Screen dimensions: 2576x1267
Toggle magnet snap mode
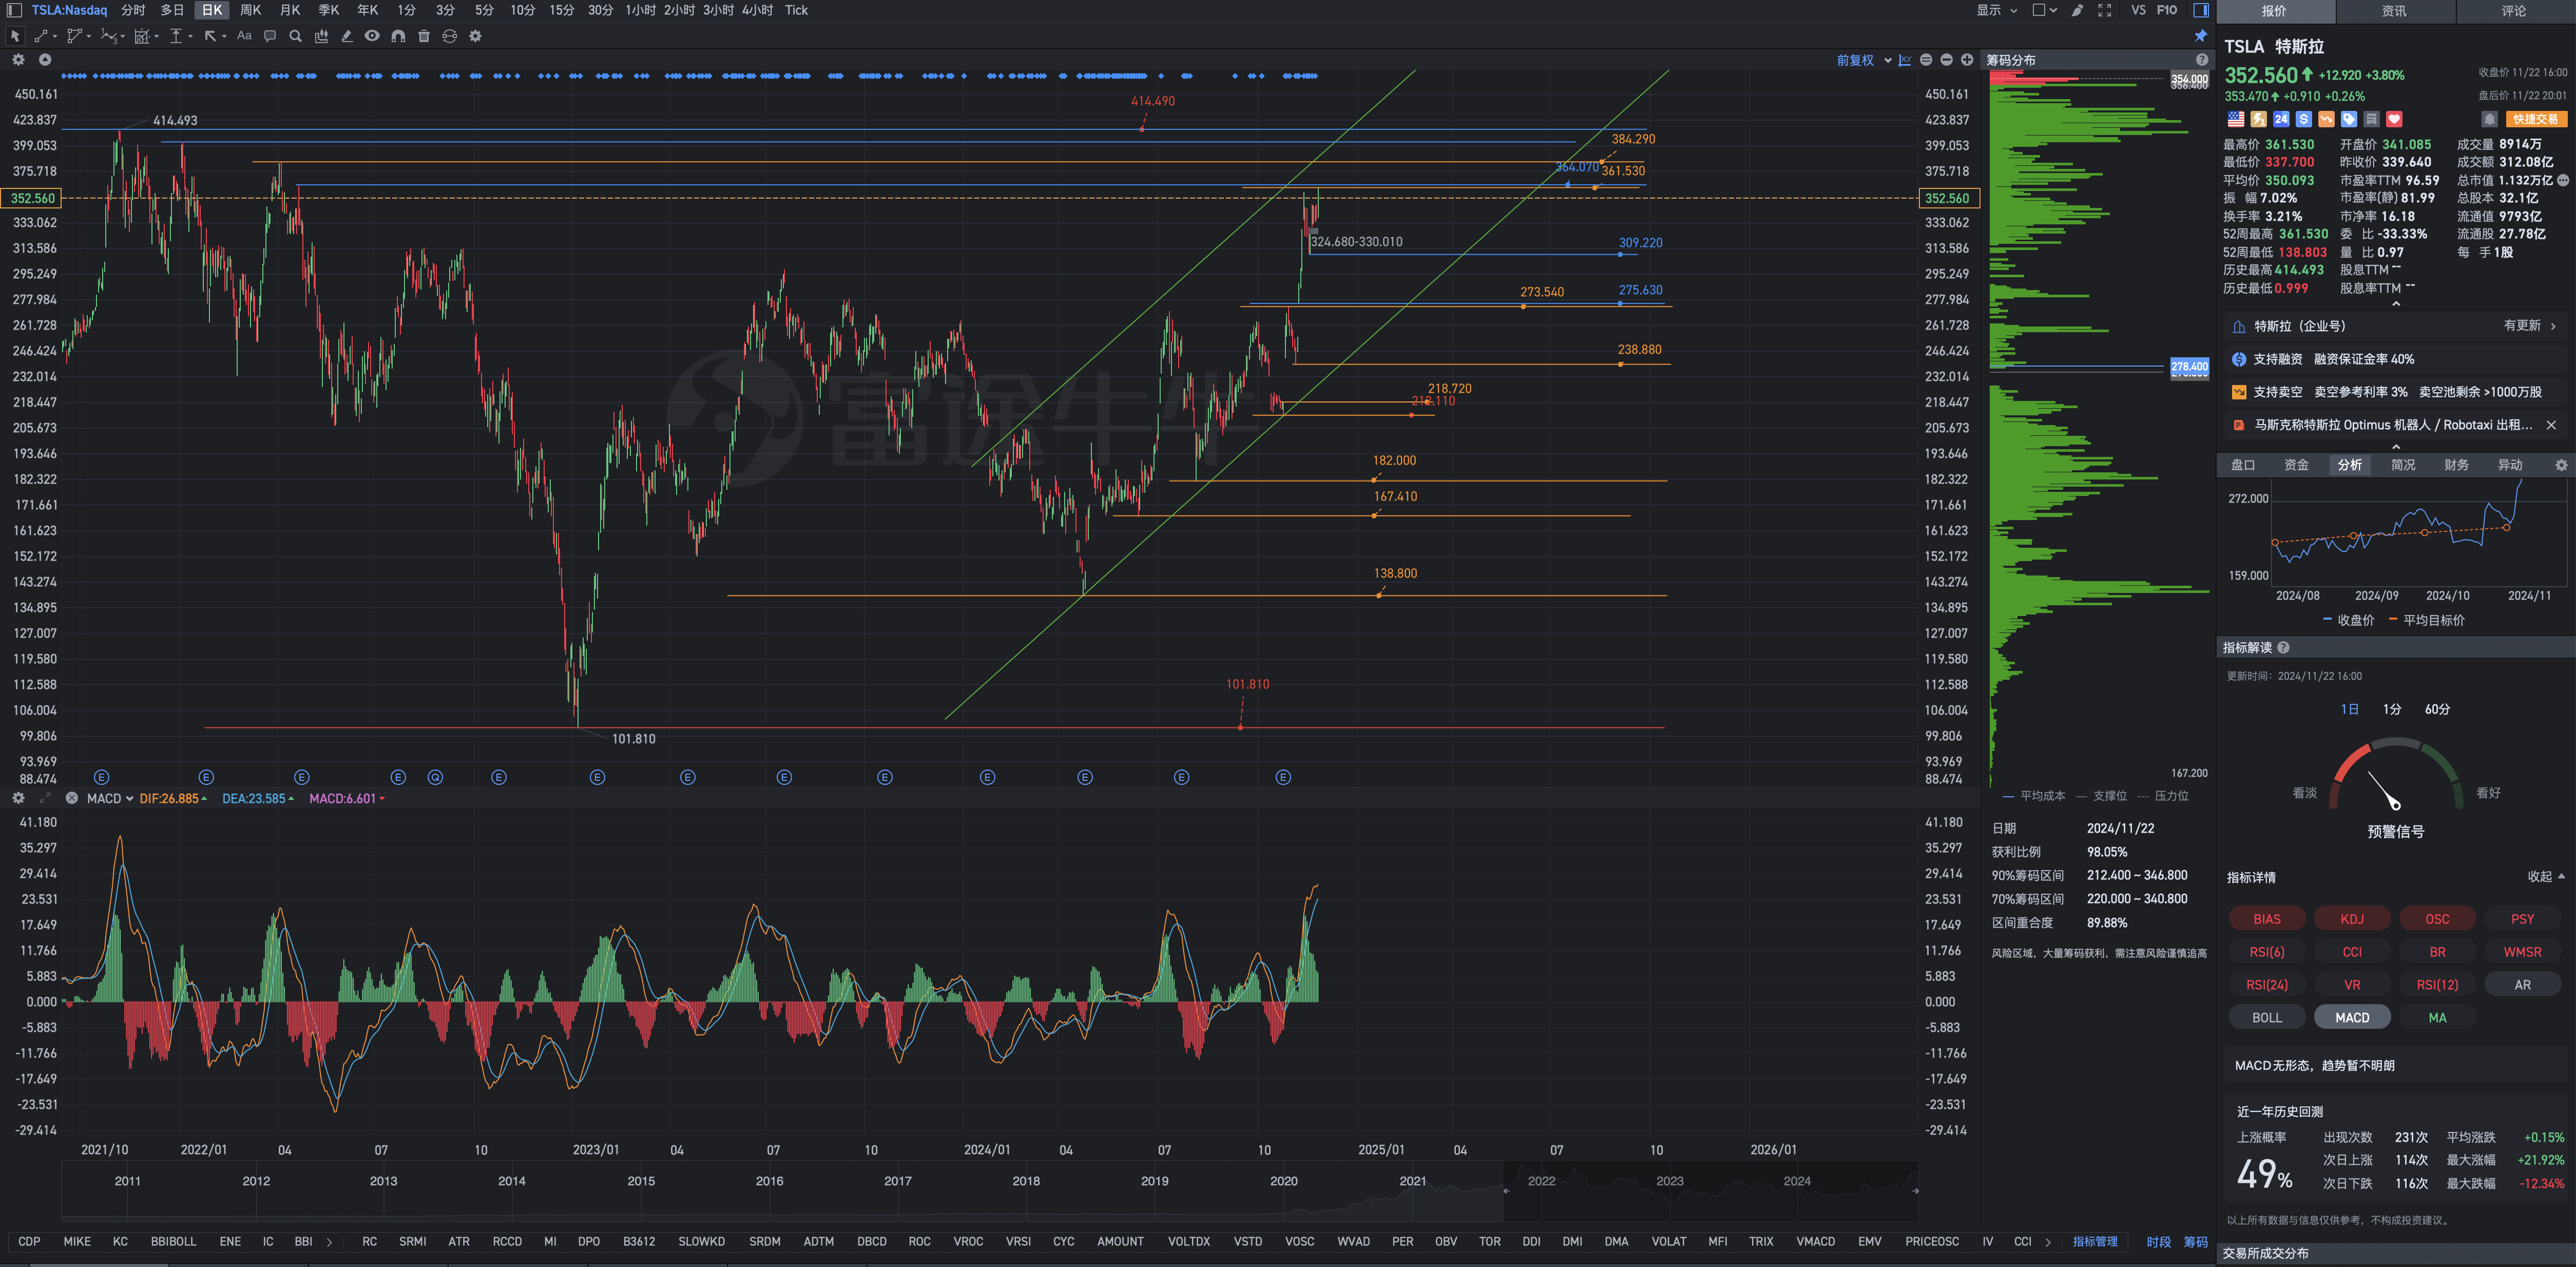(x=398, y=36)
